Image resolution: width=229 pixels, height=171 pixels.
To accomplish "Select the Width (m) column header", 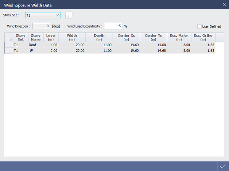I will pos(72,37).
